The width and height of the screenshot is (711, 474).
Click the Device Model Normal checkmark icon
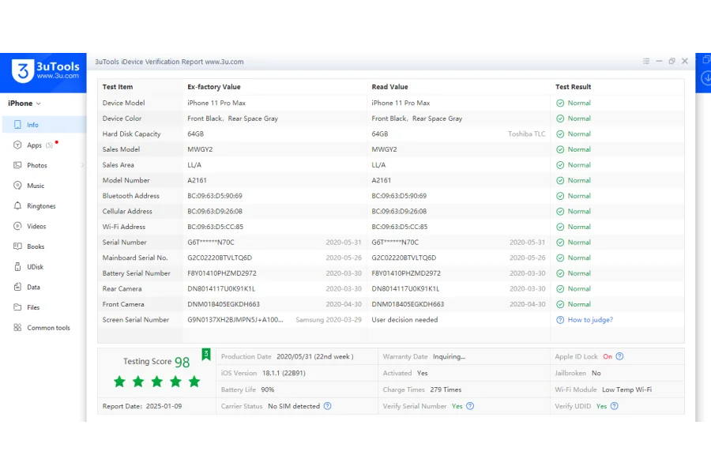click(x=560, y=103)
